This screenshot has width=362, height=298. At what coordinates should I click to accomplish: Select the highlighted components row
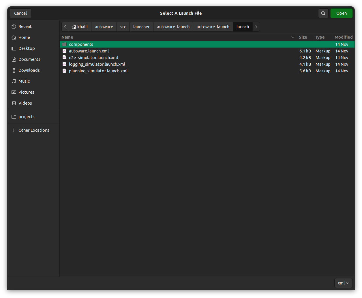81,44
